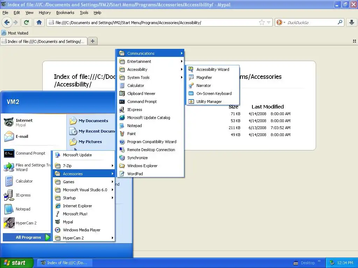The width and height of the screenshot is (358, 268).
Task: Click the search magnifier in DuckDuckGo box
Action: coord(340,22)
